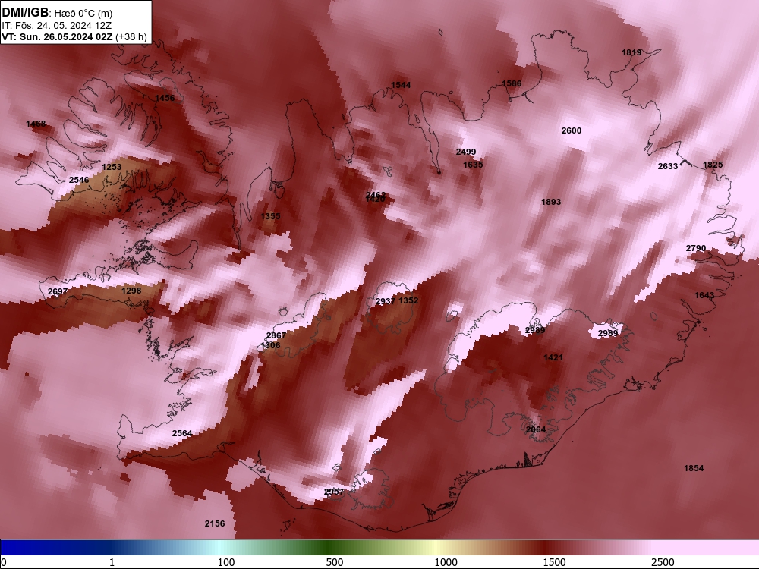Click the VT: Sun. 26.05.2024 02Z line

click(x=57, y=37)
